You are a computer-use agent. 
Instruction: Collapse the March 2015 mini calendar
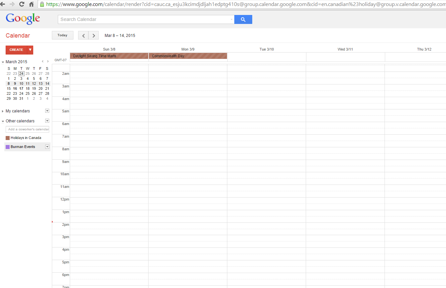(3, 62)
